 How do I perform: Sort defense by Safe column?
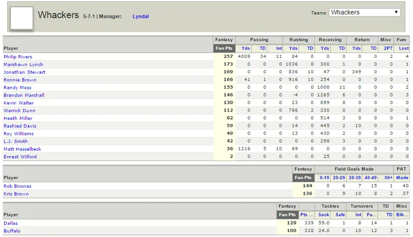[340, 215]
